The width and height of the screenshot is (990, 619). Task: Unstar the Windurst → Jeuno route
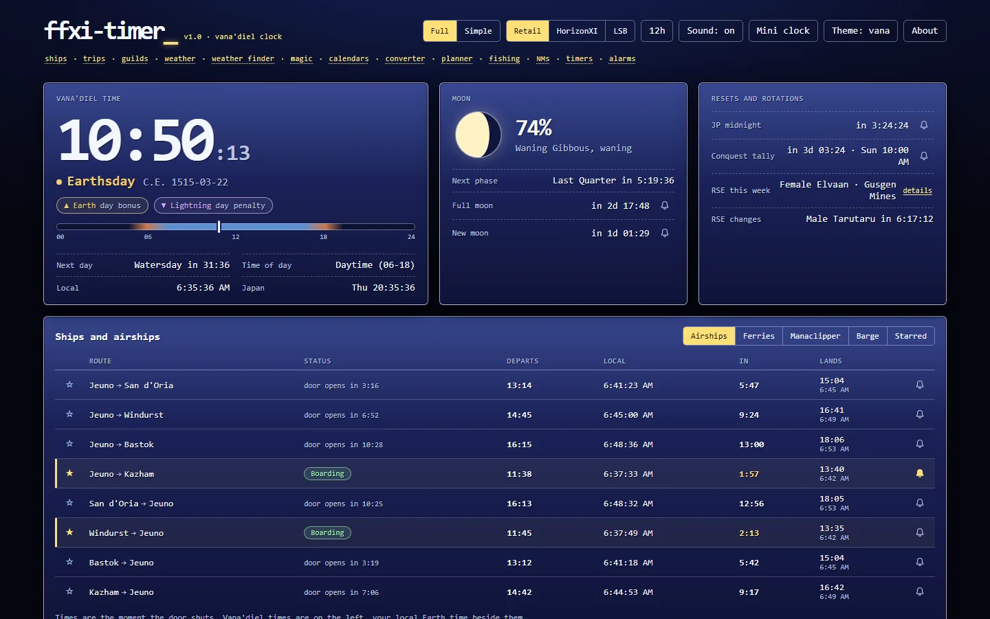click(x=69, y=532)
